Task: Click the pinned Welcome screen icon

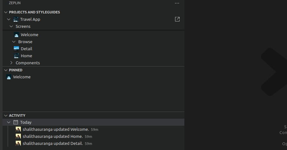Action: tap(9, 77)
